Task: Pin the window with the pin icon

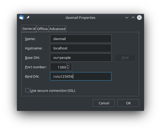Action: pyautogui.click(x=28, y=18)
